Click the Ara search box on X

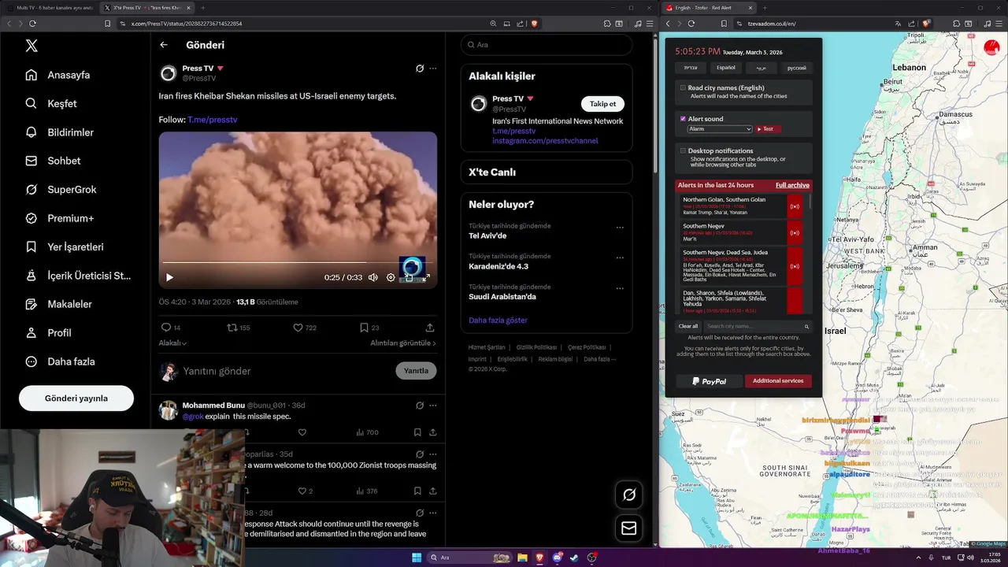pos(547,45)
